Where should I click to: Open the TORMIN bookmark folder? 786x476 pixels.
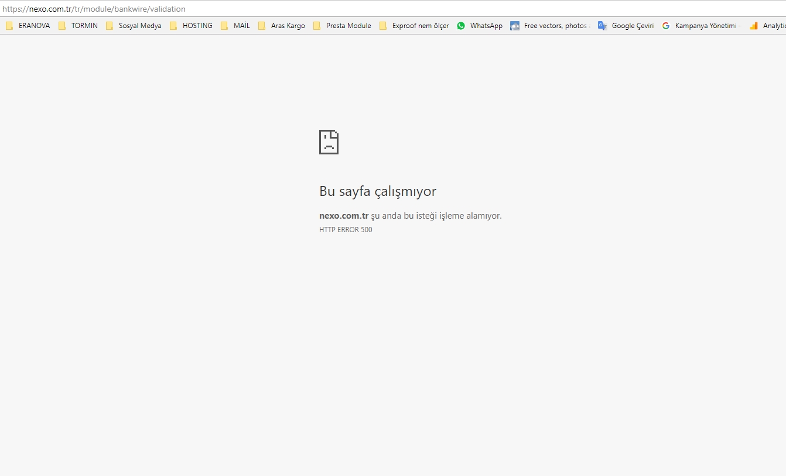[x=78, y=26]
